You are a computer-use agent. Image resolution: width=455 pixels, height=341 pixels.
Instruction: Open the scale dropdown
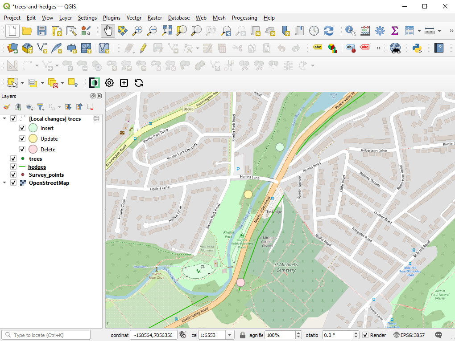pyautogui.click(x=230, y=335)
